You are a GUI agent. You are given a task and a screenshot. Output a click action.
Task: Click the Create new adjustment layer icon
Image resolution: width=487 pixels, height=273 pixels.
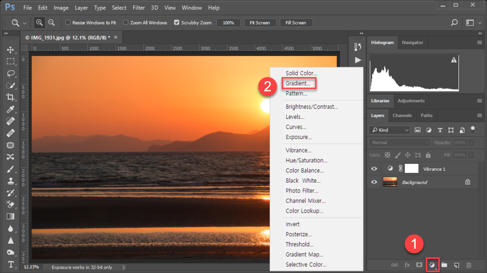432,265
